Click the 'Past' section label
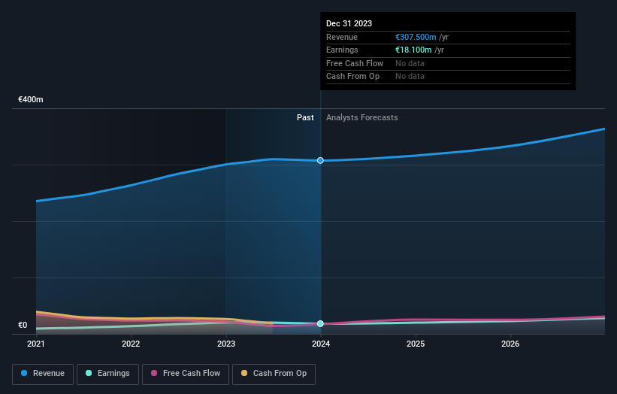The height and width of the screenshot is (394, 617). (x=305, y=118)
